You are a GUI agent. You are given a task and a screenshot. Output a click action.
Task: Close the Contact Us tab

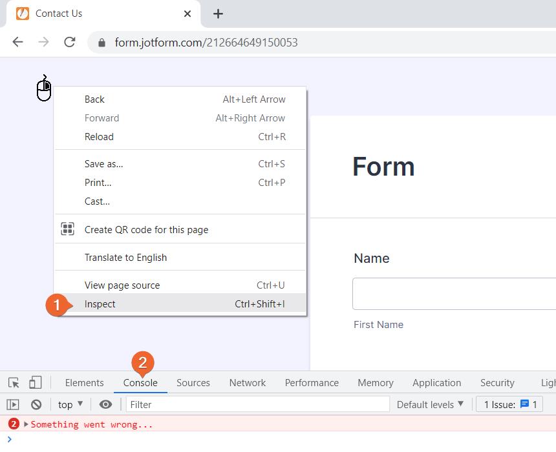pos(187,14)
